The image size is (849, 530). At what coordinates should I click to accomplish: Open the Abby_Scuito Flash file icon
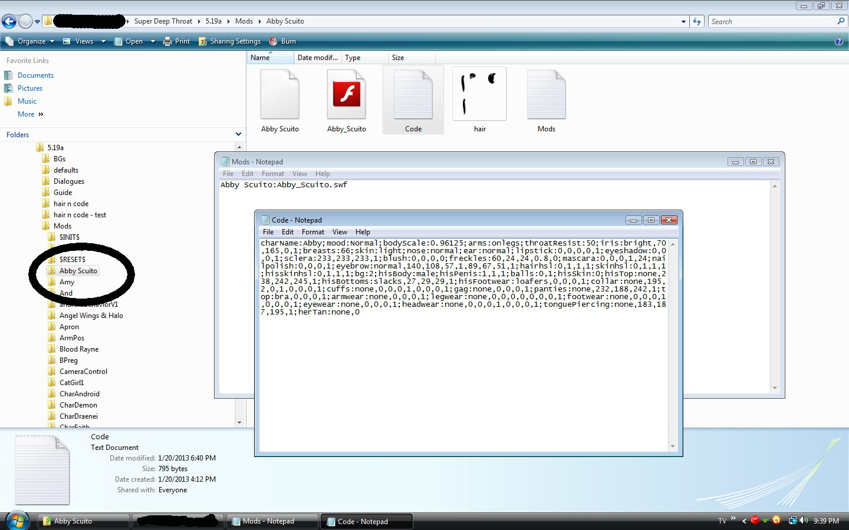[x=347, y=95]
